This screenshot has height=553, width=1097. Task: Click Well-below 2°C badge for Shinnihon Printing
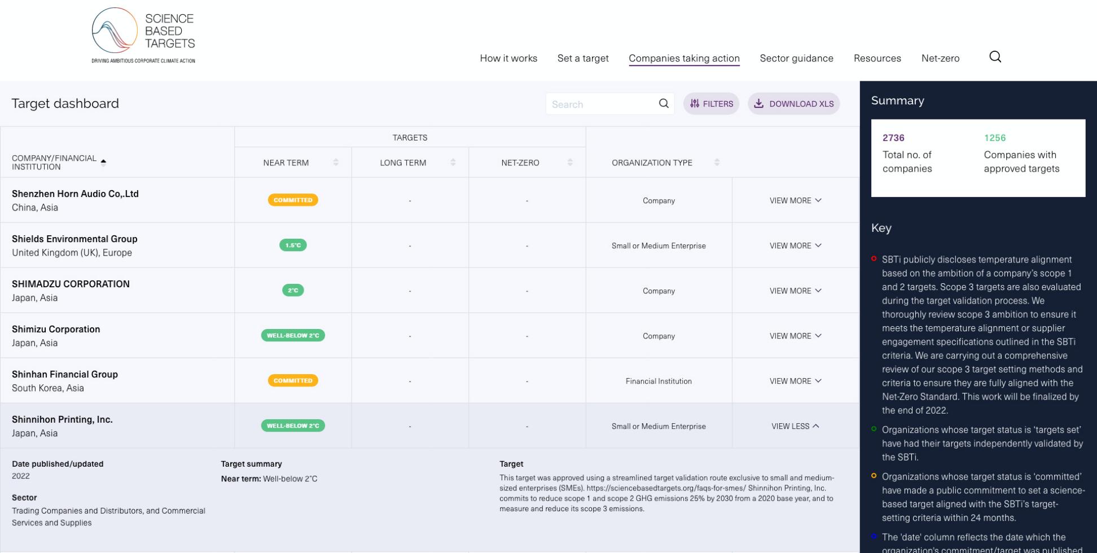tap(293, 425)
